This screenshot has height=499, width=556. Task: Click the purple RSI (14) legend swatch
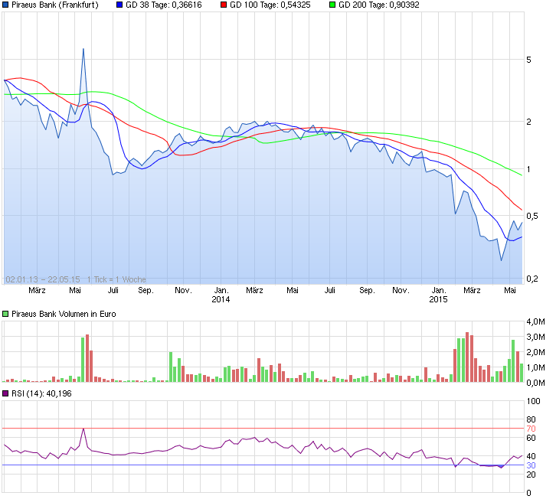point(6,393)
